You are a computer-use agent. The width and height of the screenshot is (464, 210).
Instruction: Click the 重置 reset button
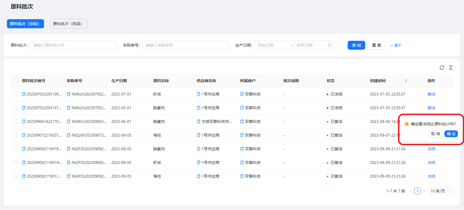coord(376,45)
